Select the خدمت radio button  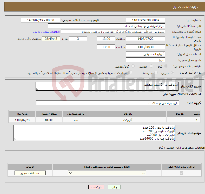click(151, 66)
